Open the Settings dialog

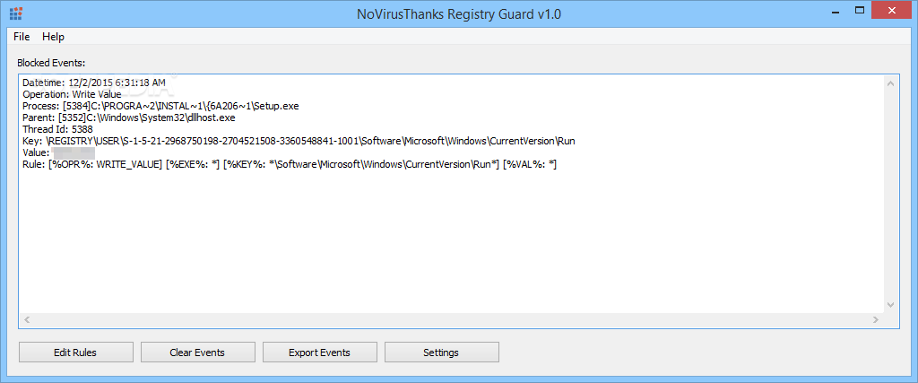pos(441,353)
